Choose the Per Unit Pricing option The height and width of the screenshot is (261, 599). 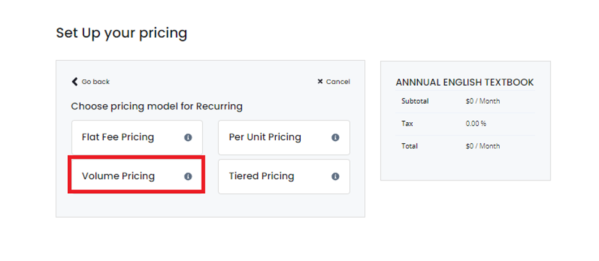pyautogui.click(x=284, y=138)
